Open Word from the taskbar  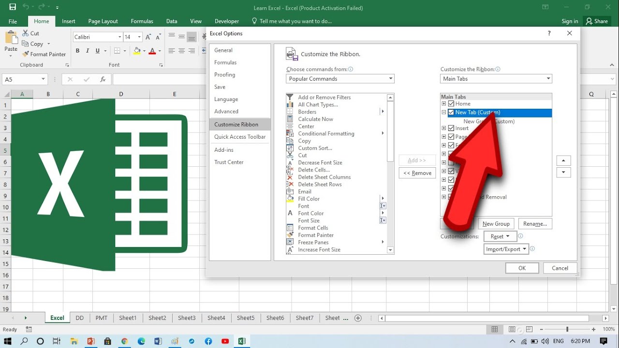(x=158, y=341)
